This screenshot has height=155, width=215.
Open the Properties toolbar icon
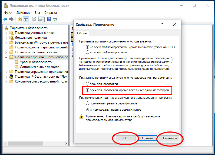pos(34,19)
